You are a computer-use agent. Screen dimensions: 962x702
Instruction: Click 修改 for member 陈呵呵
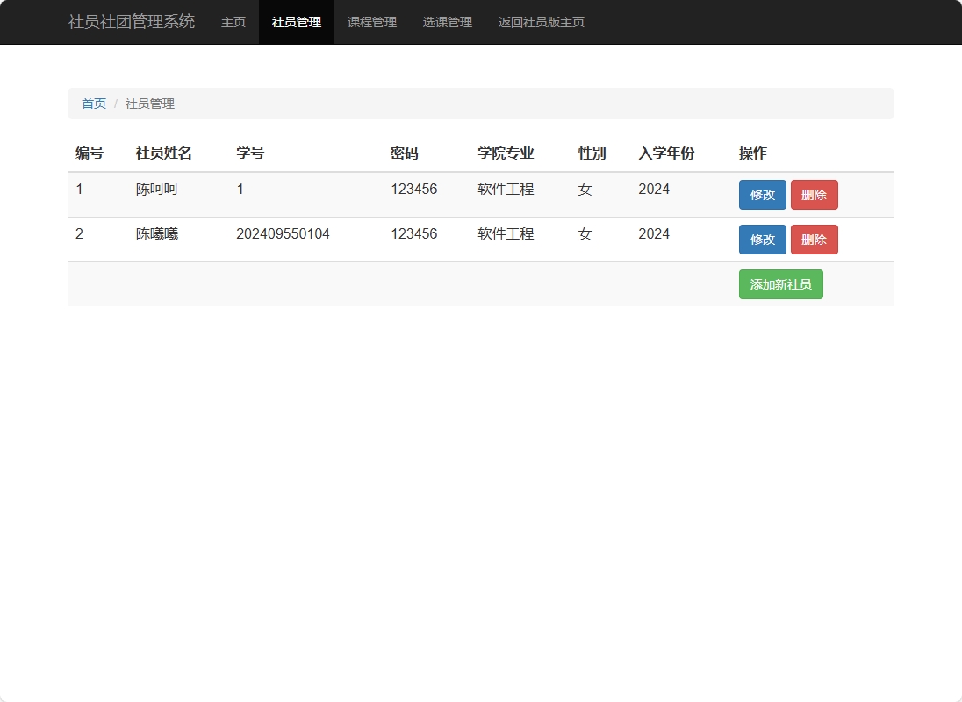pyautogui.click(x=762, y=195)
